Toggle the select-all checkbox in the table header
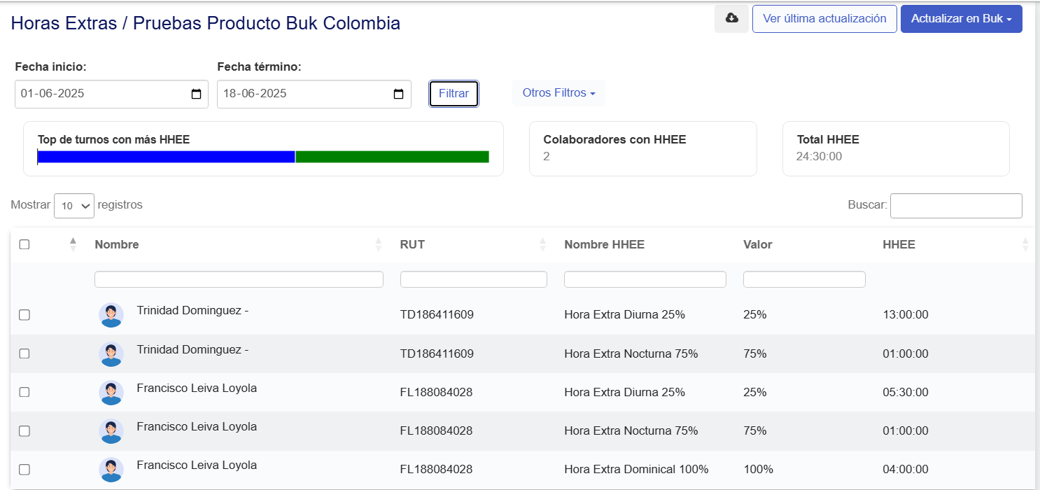The width and height of the screenshot is (1040, 490). [24, 244]
